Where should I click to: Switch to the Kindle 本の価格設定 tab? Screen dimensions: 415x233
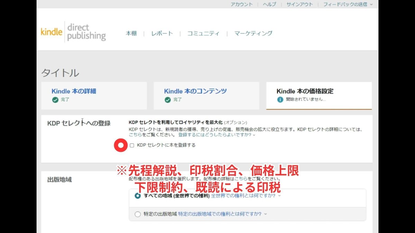319,96
